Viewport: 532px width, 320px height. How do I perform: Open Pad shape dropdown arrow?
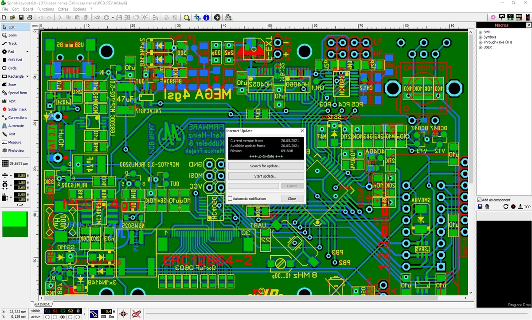coord(27,52)
